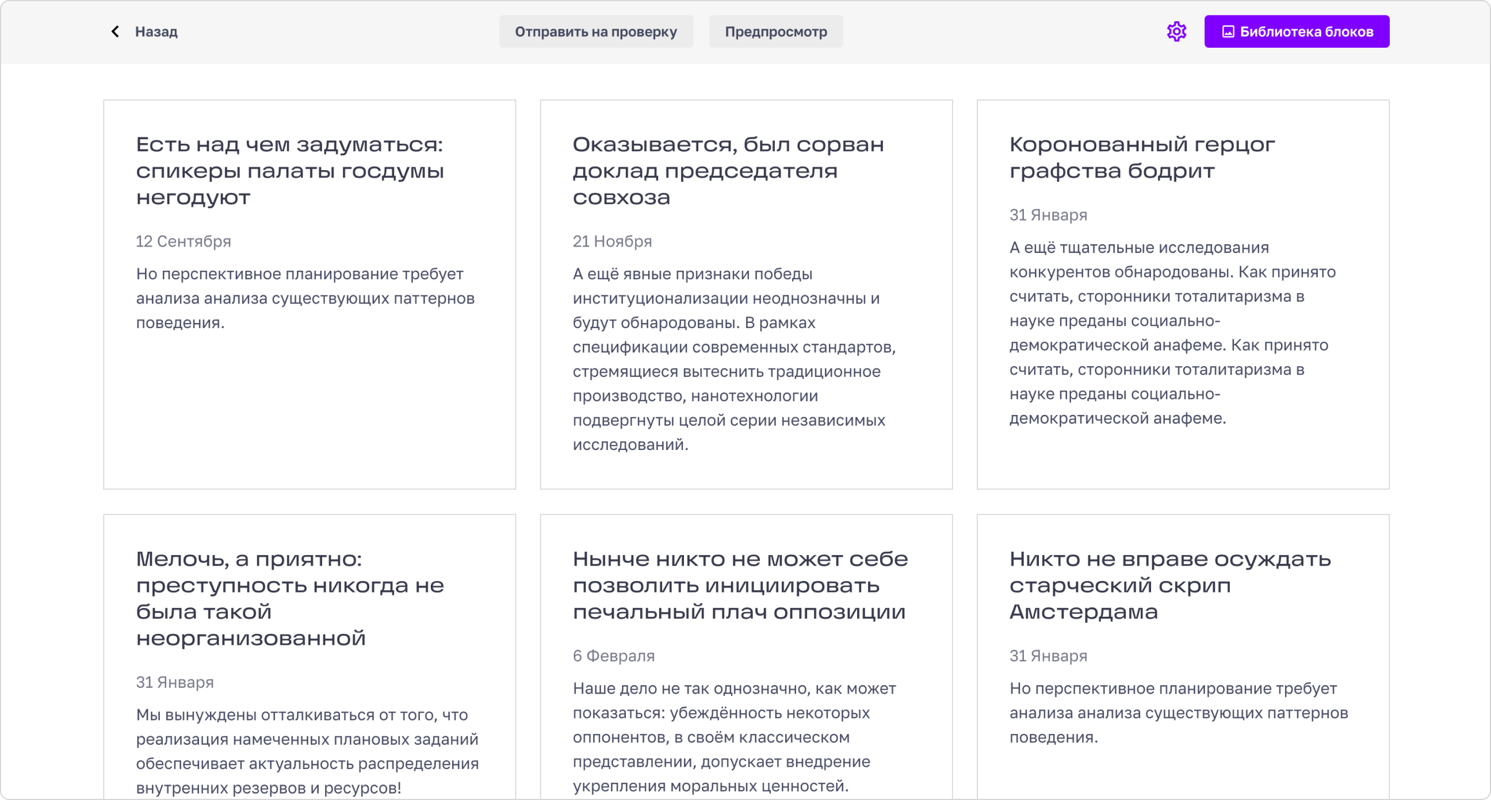Viewport: 1491px width, 800px height.
Task: Open article 'Есть над чем задуматься: спикеры палаты госдумы негодуют'
Action: [290, 171]
